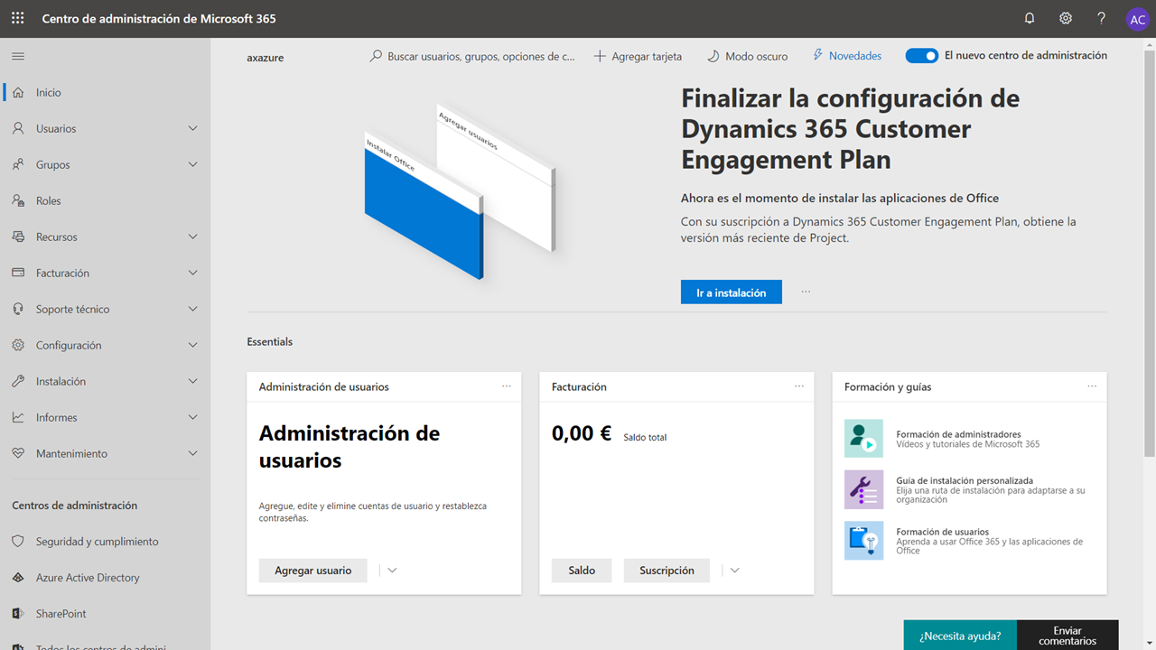Open the settings gear in header
Screen dimensions: 1156x650
[x=1066, y=18]
